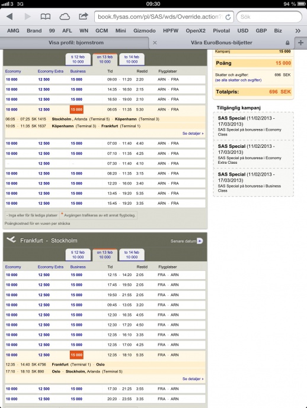This screenshot has width=307, height=408.
Task: Choose Economy Extra 12 500 on 07:30 flight
Action: click(44, 163)
